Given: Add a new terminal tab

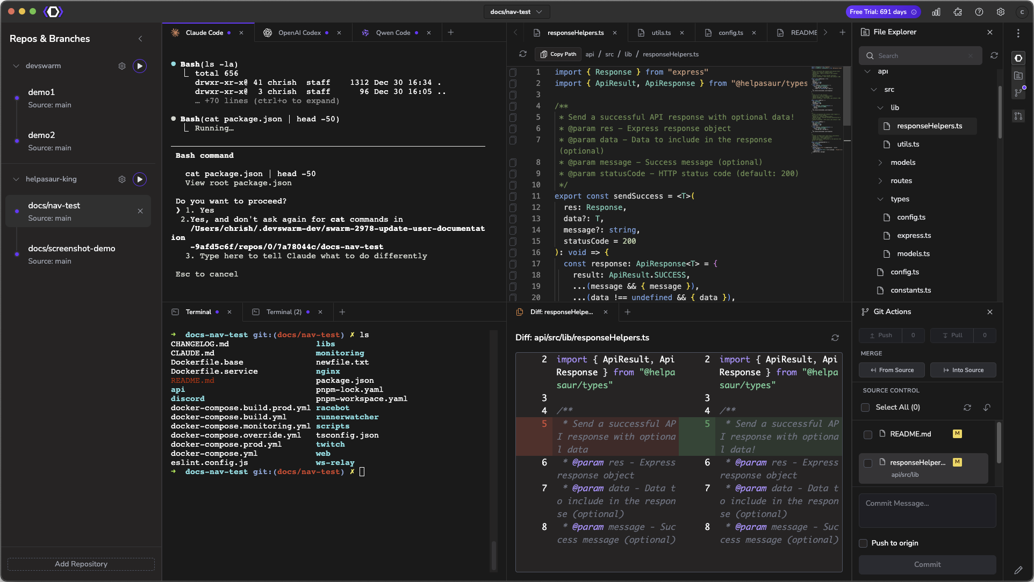Looking at the screenshot, I should pos(342,312).
